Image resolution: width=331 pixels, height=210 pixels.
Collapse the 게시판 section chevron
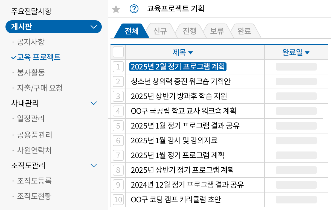tap(94, 27)
